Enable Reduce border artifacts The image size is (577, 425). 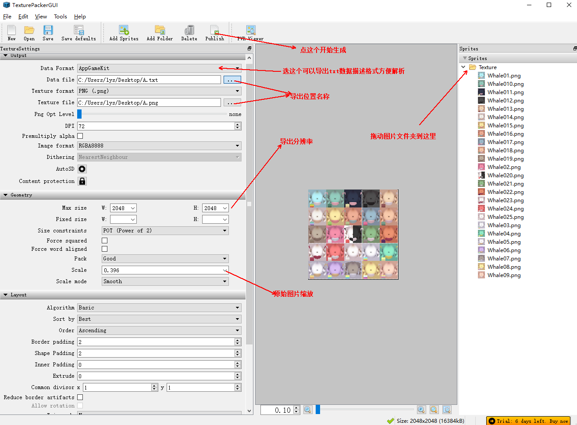point(80,397)
